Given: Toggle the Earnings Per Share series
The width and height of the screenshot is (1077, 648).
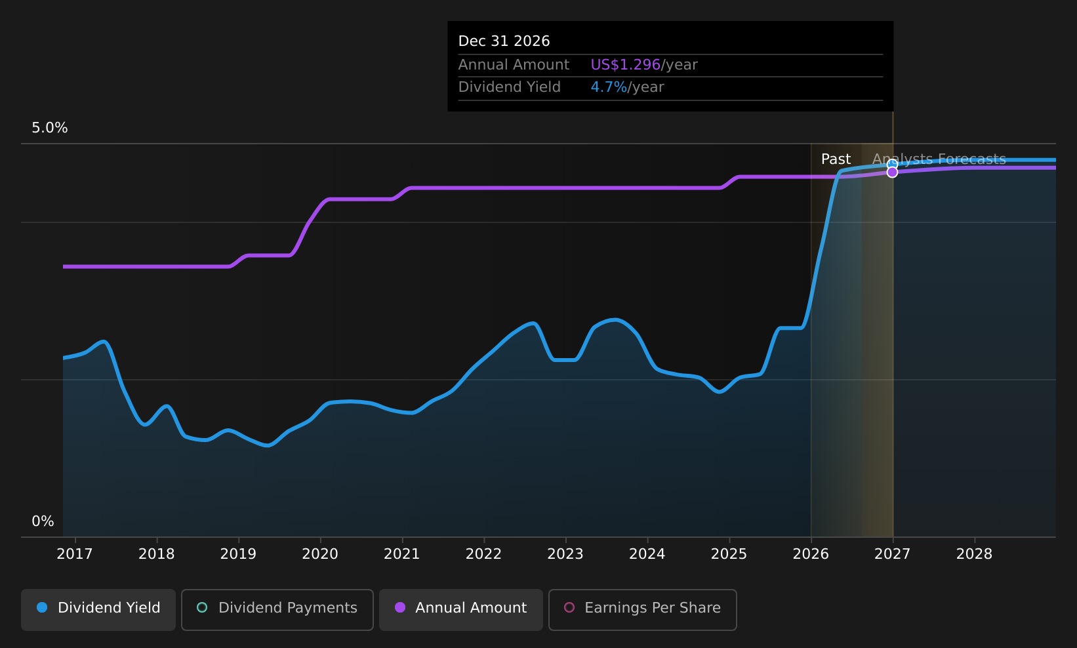Looking at the screenshot, I should tap(643, 609).
